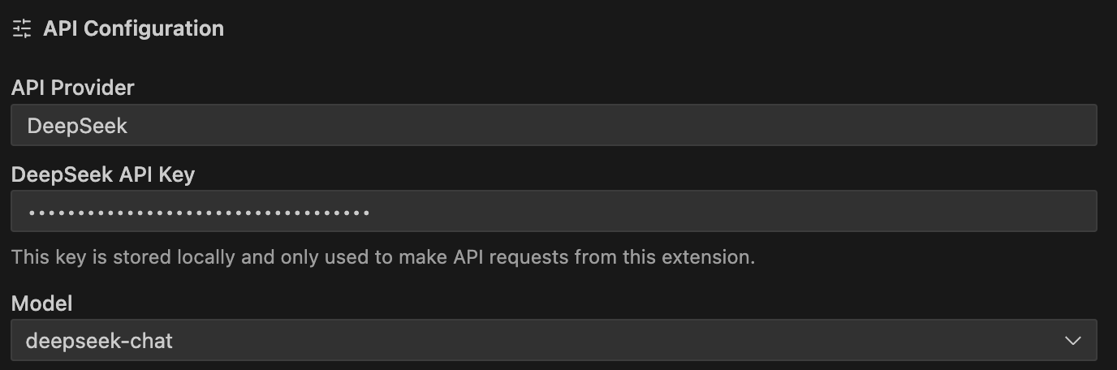Click the key storage notice text
The width and height of the screenshot is (1117, 370).
click(383, 257)
